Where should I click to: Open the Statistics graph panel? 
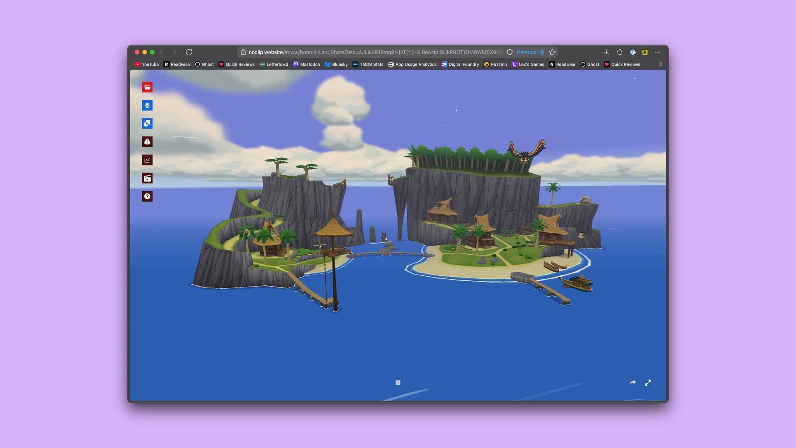(x=147, y=160)
